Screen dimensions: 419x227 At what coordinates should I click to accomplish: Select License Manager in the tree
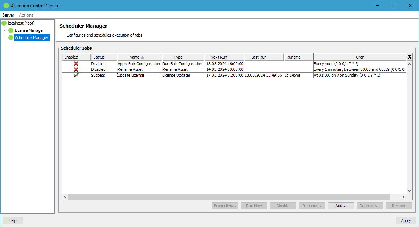[29, 30]
